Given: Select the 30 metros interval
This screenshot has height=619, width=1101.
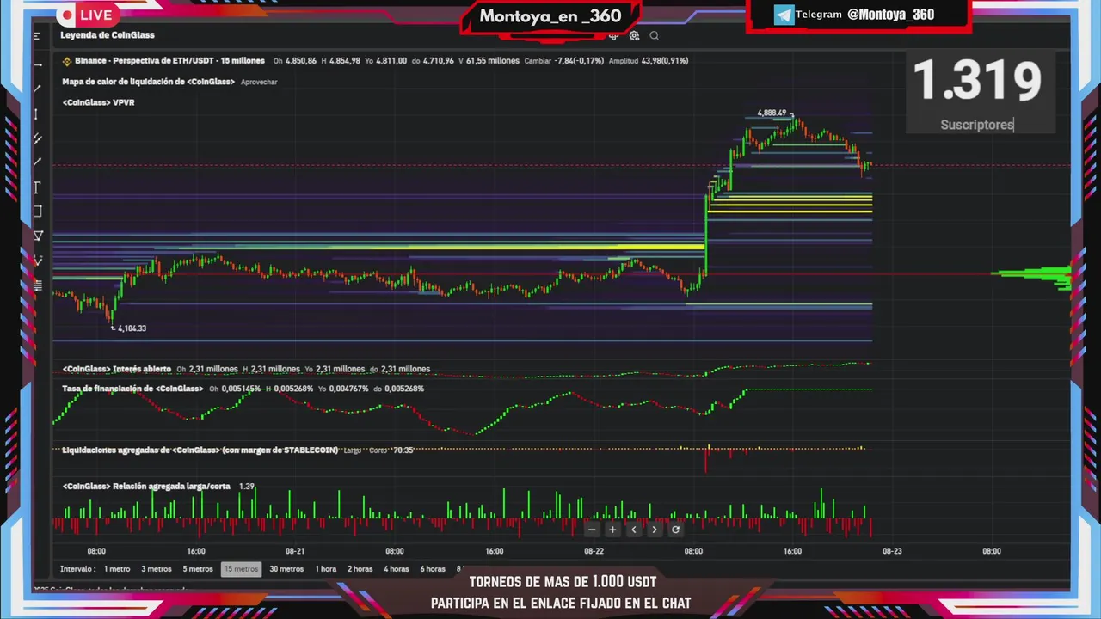Looking at the screenshot, I should pyautogui.click(x=286, y=569).
